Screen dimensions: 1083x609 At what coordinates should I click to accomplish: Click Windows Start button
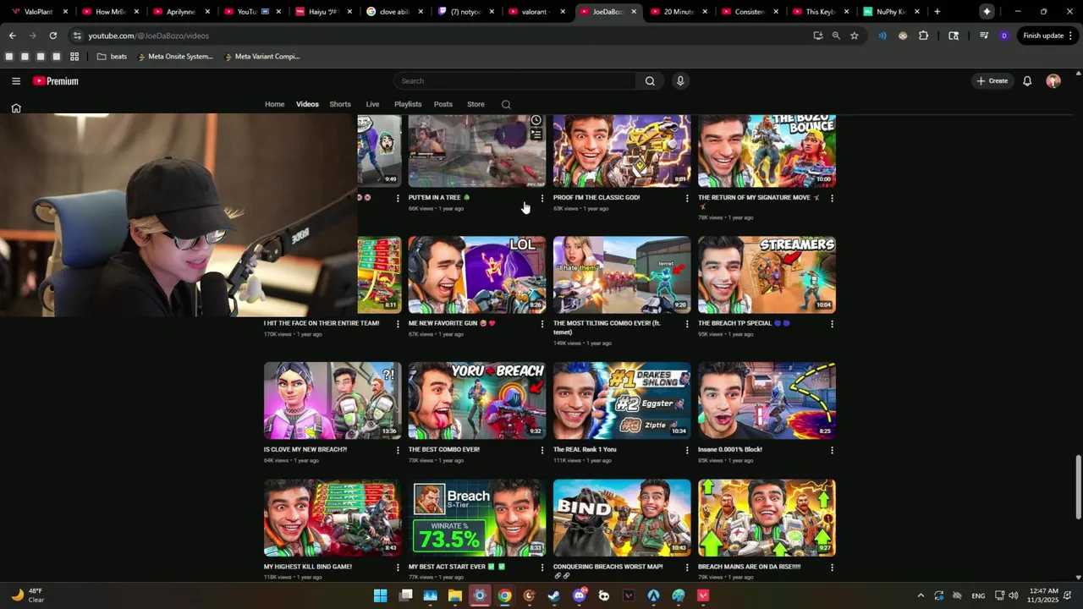click(x=381, y=595)
